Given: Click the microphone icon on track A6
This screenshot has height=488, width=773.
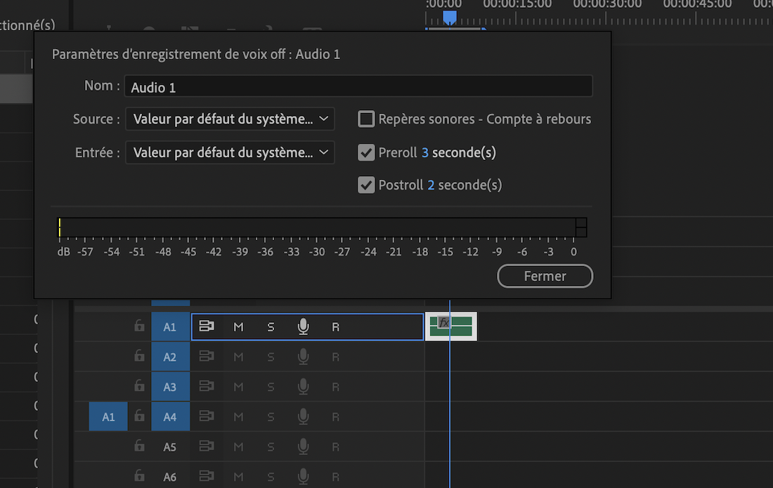Looking at the screenshot, I should click(303, 477).
